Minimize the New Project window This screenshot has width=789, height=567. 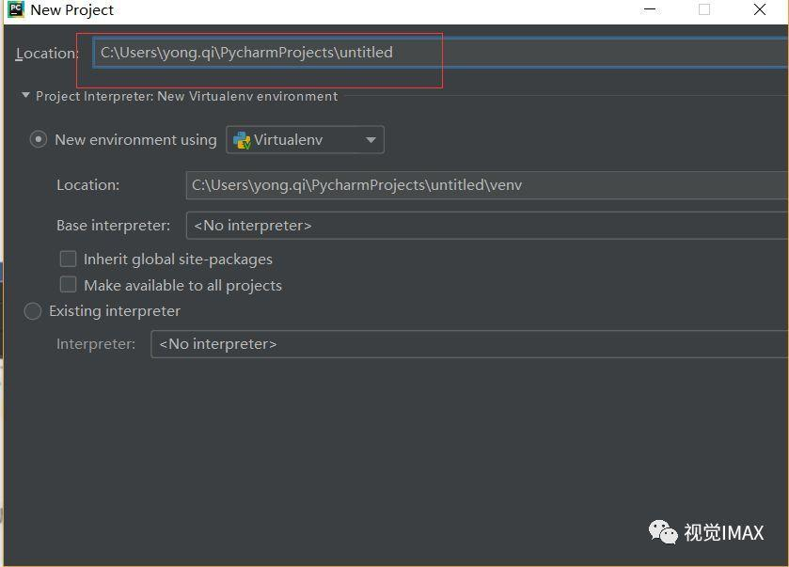(x=650, y=9)
